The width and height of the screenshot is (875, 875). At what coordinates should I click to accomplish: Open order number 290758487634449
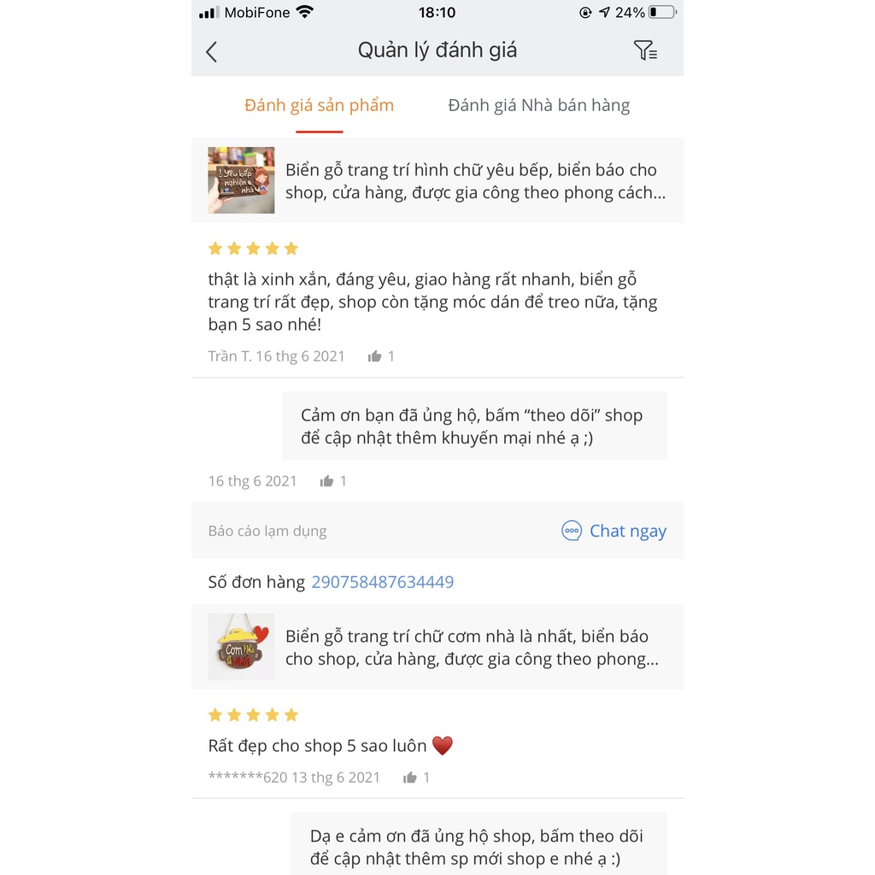(x=382, y=582)
